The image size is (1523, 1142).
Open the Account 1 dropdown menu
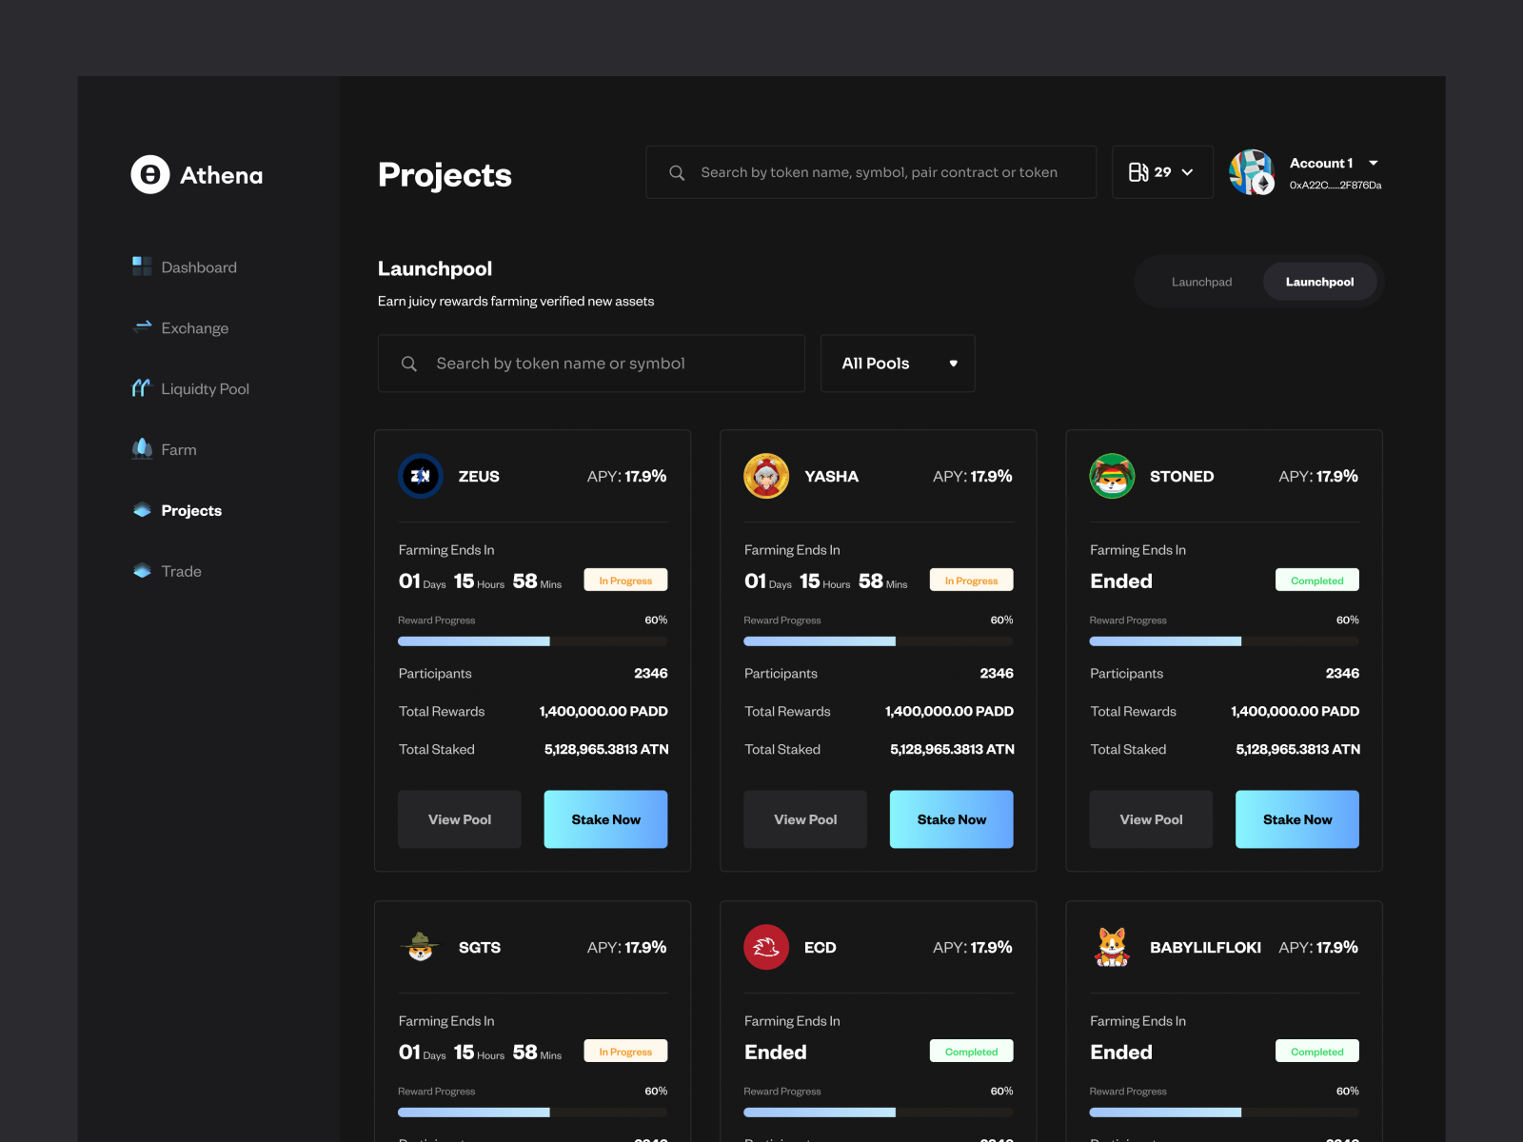(x=1332, y=163)
